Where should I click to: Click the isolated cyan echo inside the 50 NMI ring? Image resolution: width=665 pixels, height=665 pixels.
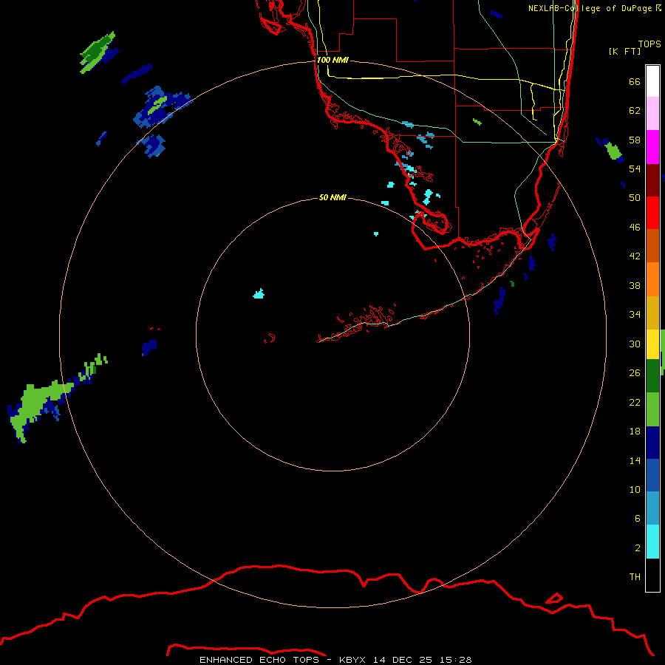point(259,293)
